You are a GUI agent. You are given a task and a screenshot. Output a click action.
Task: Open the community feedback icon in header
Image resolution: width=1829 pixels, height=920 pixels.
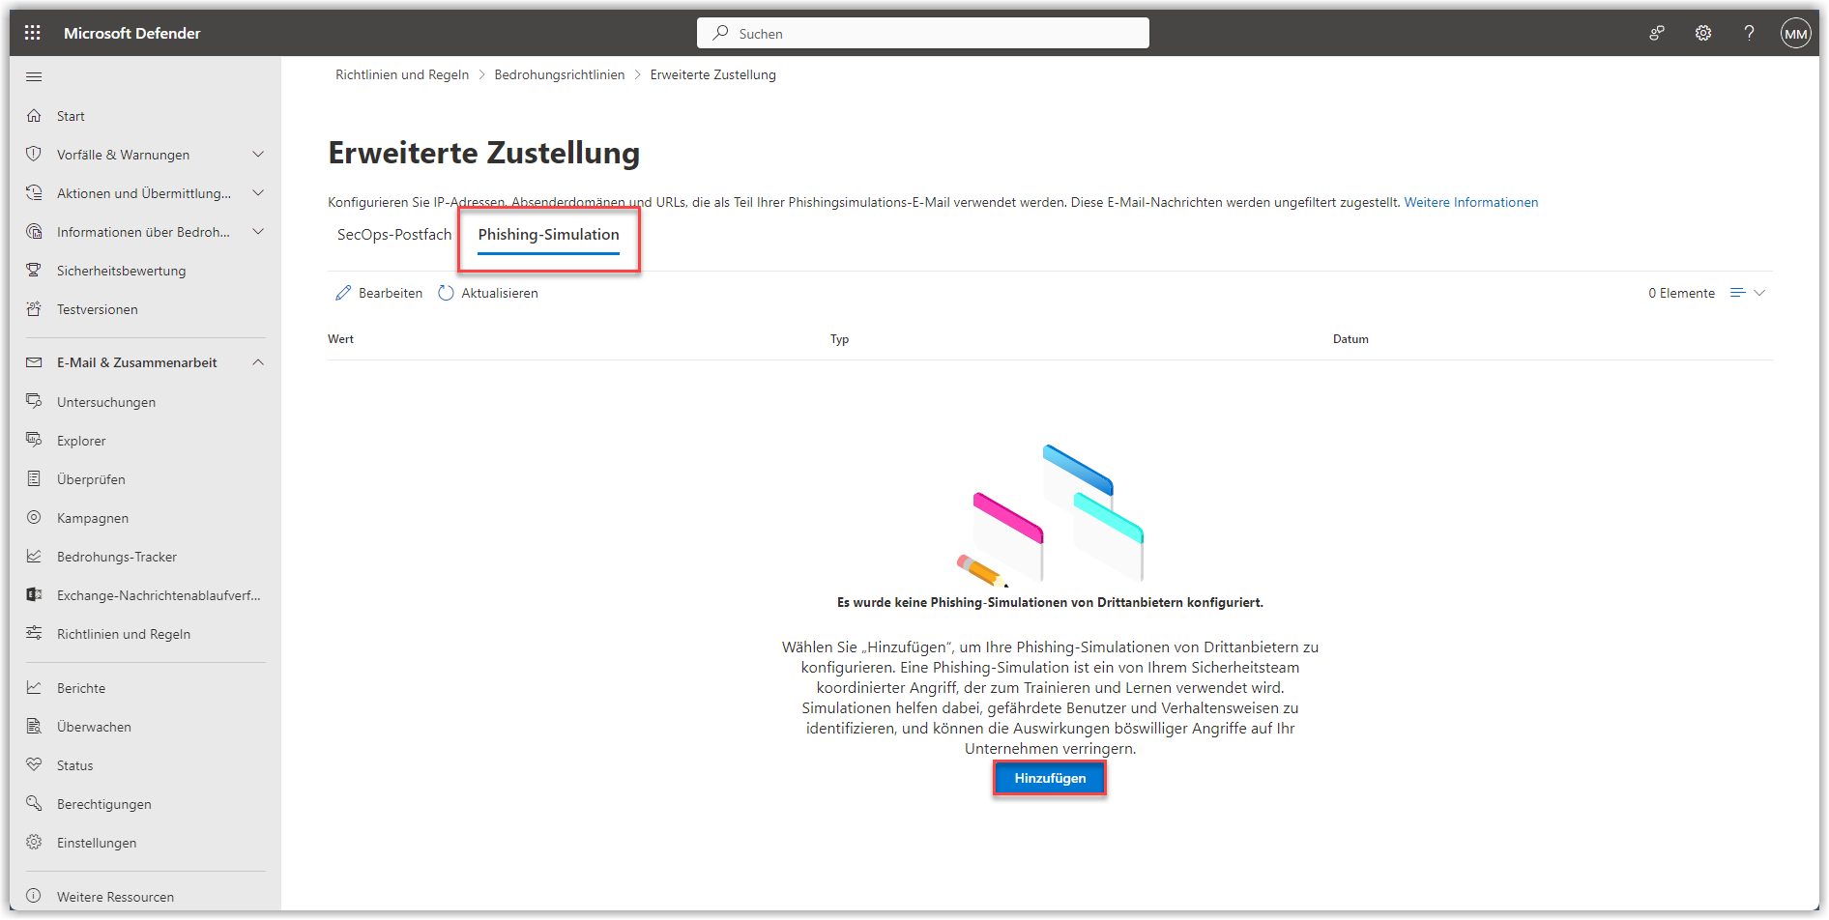click(1657, 33)
